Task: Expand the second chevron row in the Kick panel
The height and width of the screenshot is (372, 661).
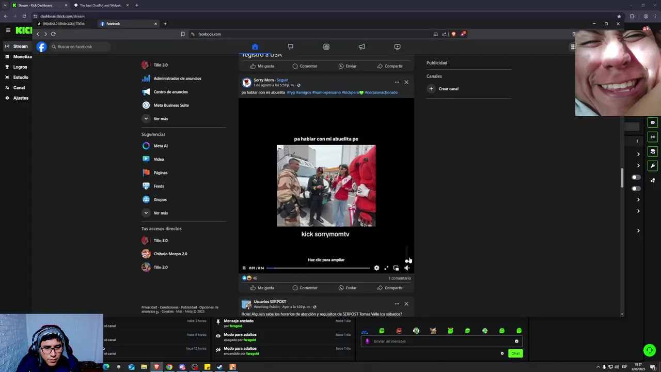Action: [638, 166]
